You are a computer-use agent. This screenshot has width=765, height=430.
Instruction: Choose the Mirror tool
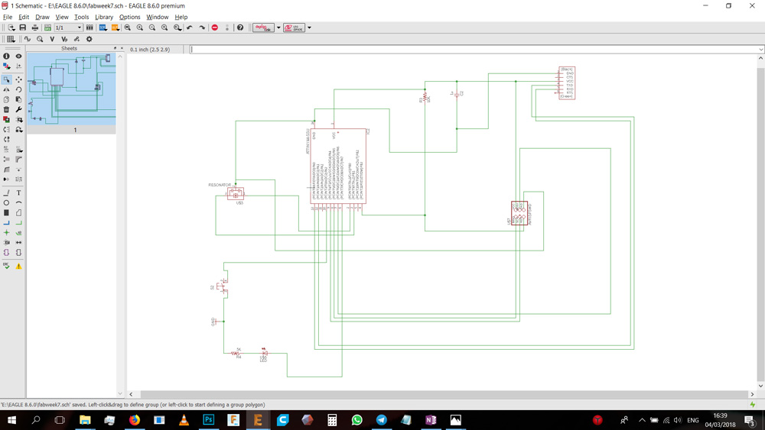(6, 89)
